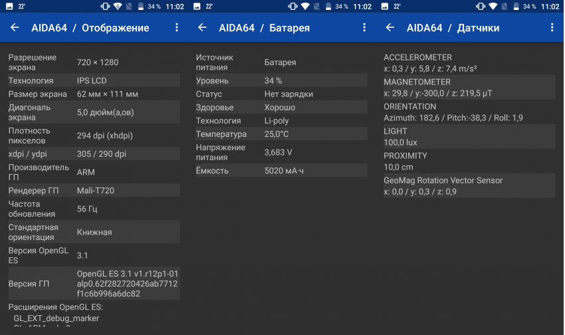Select the Источник питания Батарея row

pos(282,62)
